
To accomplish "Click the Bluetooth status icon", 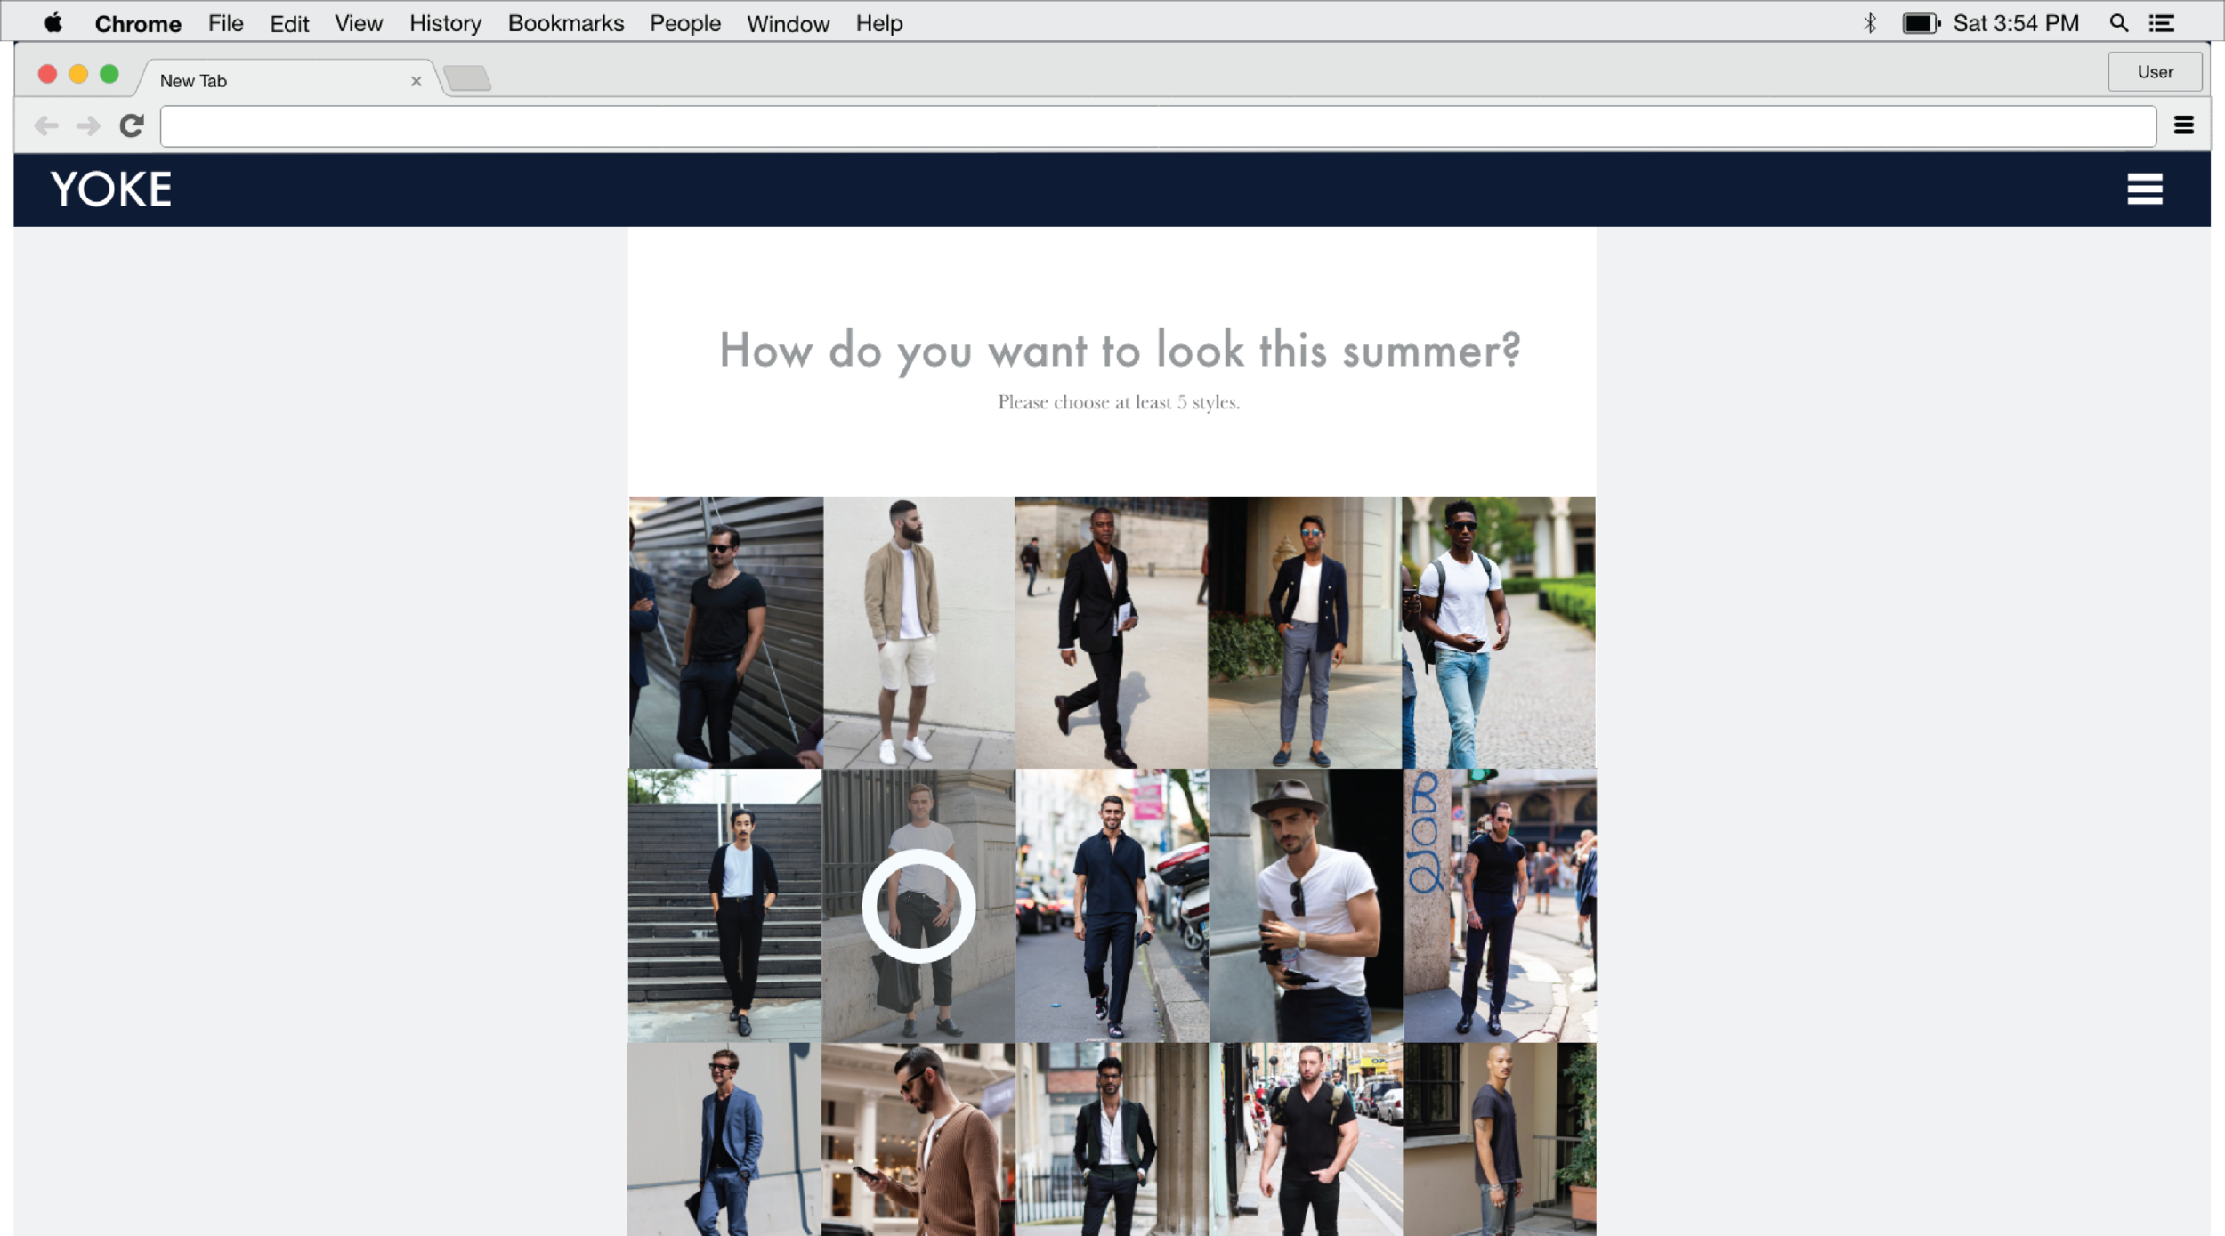I will point(1870,23).
